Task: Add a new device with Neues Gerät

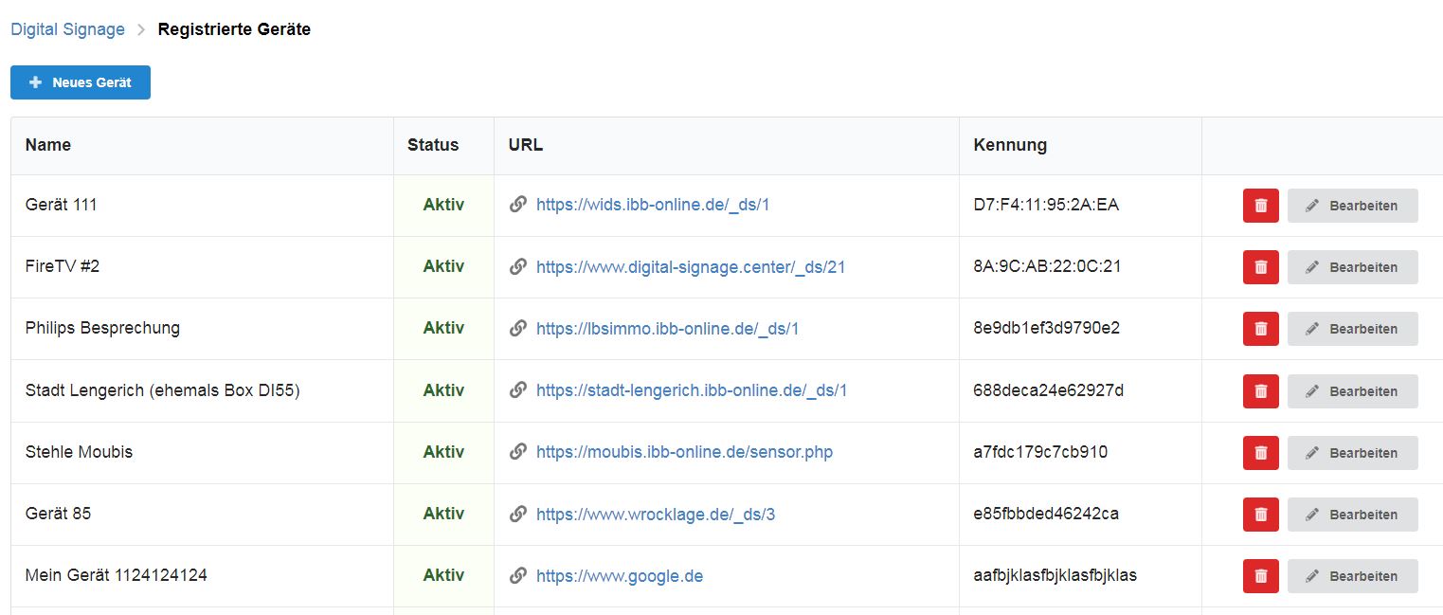Action: [x=81, y=82]
